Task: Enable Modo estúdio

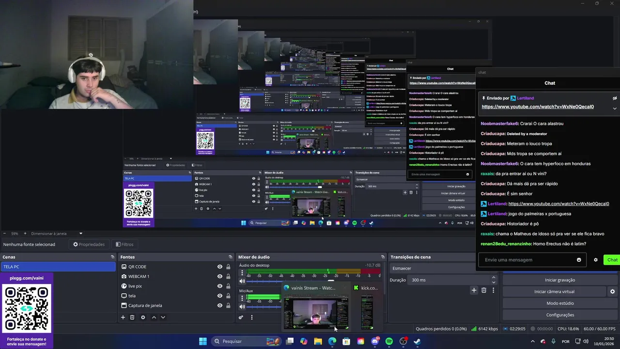Action: [x=560, y=303]
